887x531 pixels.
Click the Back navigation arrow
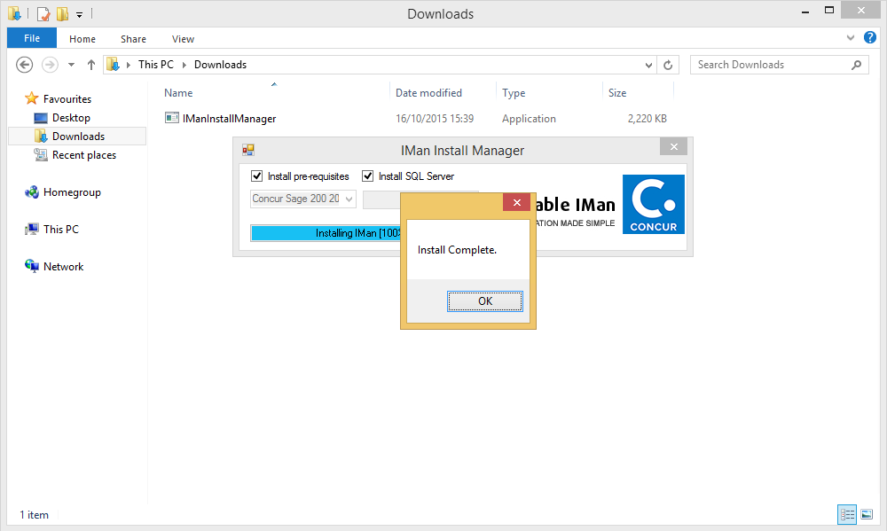25,65
